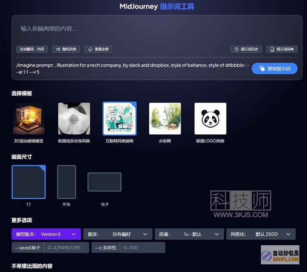Choose the 9:16 portrait aspect ratio

(x=66, y=182)
